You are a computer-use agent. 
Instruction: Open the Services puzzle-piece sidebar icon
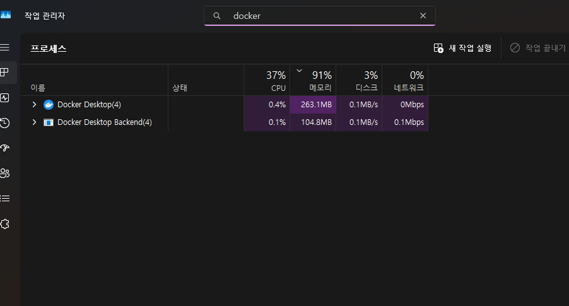(x=4, y=224)
